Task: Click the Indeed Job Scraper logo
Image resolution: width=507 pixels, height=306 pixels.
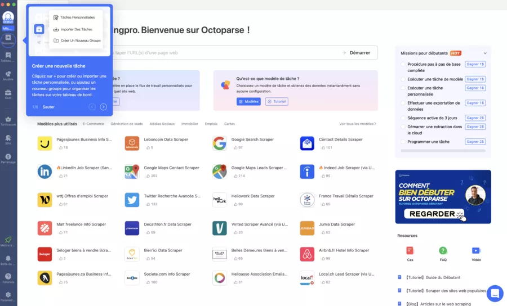Action: pyautogui.click(x=307, y=172)
